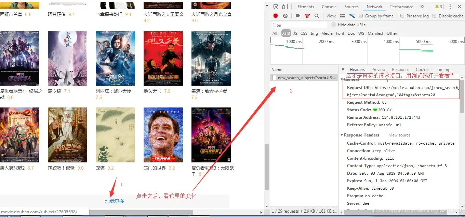Viewport: 465px width, 217px height.
Task: Collapse the Response Headers section
Action: pyautogui.click(x=342, y=135)
